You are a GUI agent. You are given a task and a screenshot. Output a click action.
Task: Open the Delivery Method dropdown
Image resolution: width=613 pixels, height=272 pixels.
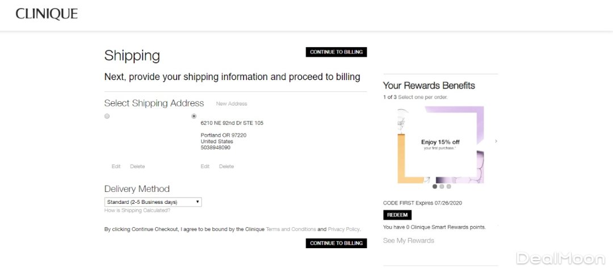point(153,202)
